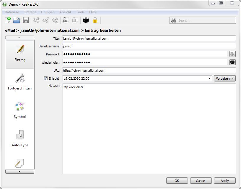Open the Vorgaben presets dropdown
The image size is (241, 189).
pos(225,79)
